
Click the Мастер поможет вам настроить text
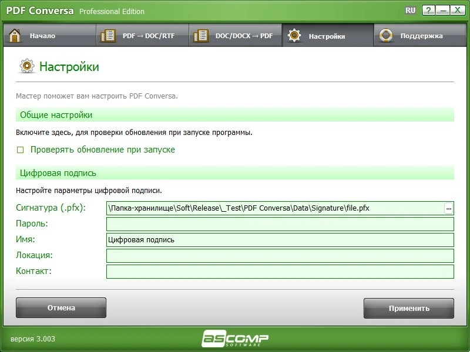97,96
